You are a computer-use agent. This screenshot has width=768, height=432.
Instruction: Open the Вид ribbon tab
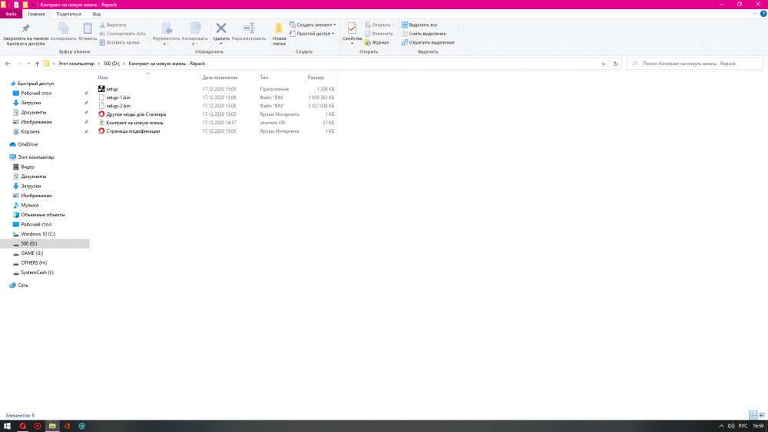pos(96,14)
